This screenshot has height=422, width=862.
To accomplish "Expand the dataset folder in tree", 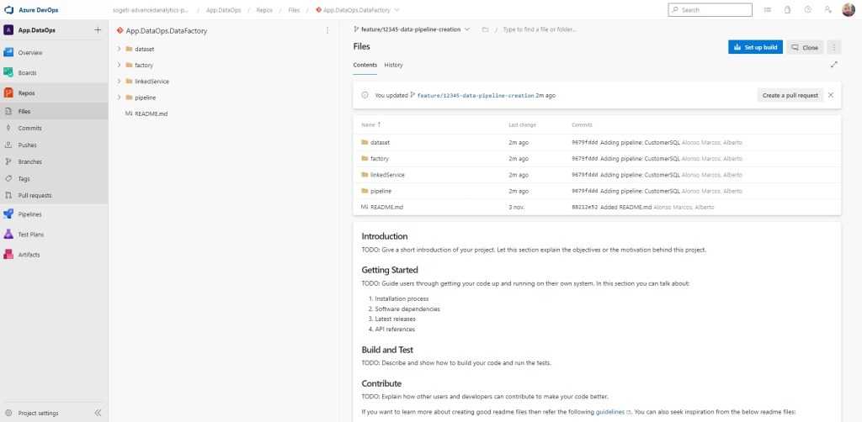I will tap(119, 50).
